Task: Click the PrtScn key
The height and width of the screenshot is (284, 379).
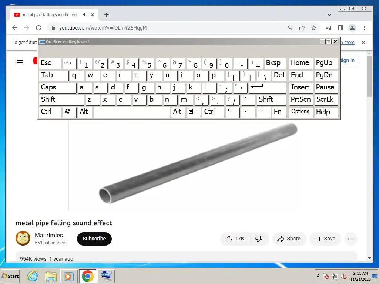Action: click(x=301, y=100)
